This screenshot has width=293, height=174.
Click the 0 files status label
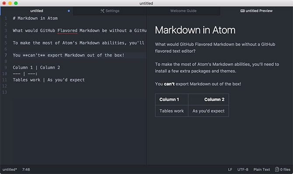(285, 170)
